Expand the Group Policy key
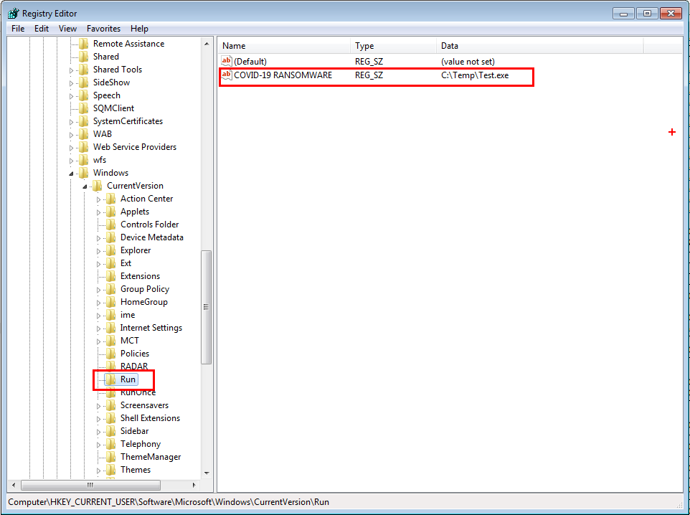690x515 pixels. coord(98,290)
